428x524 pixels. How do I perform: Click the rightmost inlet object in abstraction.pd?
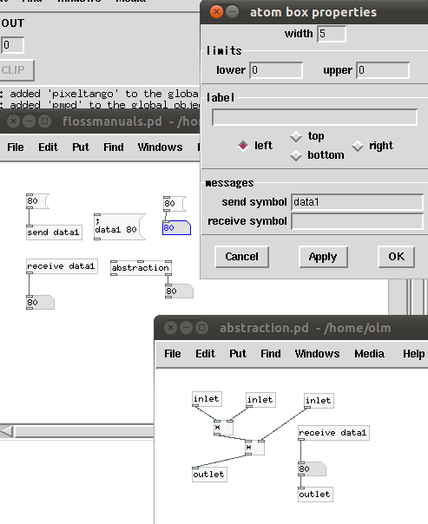319,401
